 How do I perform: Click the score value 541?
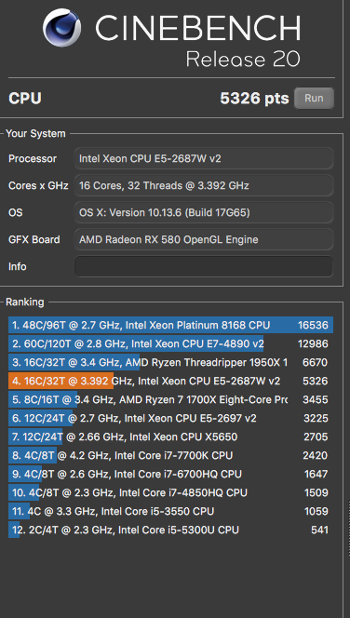(319, 530)
